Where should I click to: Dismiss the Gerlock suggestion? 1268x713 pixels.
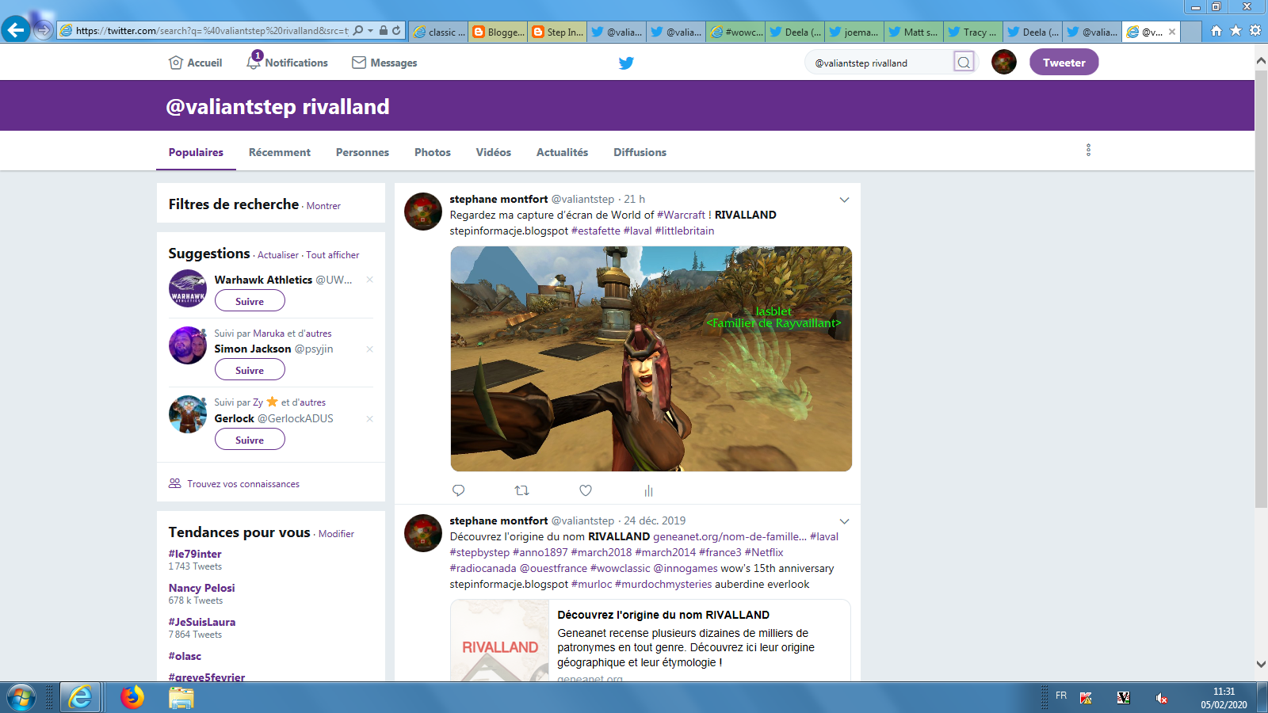[x=369, y=418]
